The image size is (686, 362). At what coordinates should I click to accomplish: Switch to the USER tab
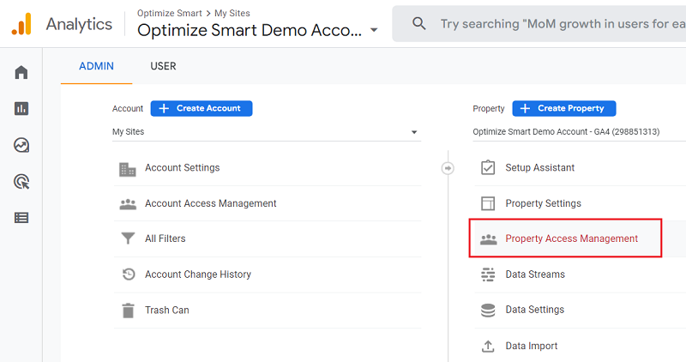(163, 66)
